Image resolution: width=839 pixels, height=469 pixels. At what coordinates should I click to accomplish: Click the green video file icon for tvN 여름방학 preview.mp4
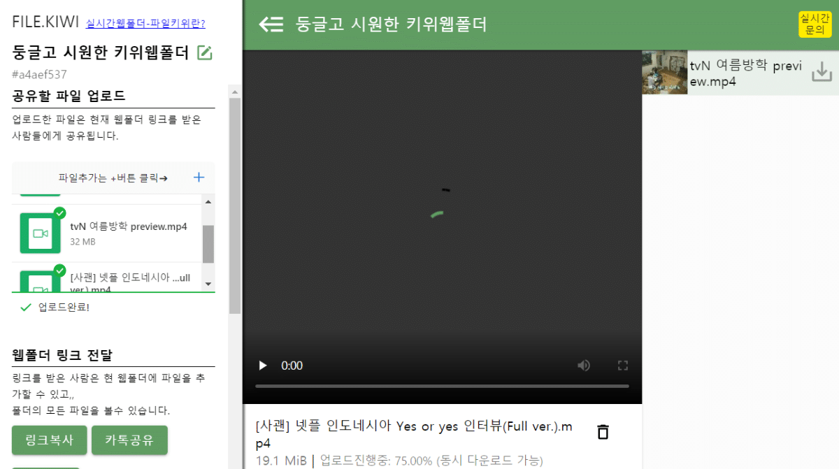pos(41,233)
